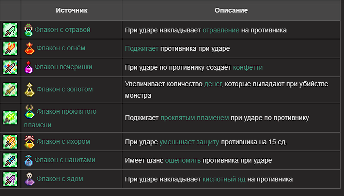Open the Флакон вечеринки link
Screen dimensions: 344x196
[64, 67]
